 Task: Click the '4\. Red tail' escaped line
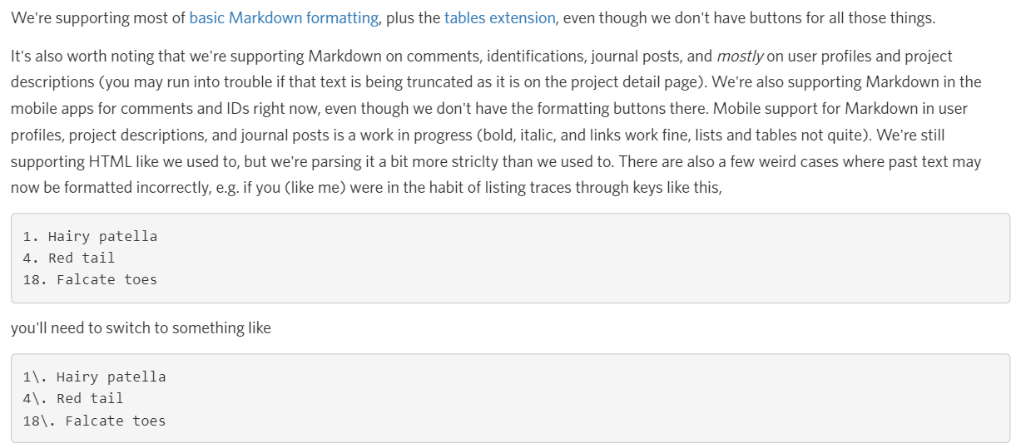73,398
